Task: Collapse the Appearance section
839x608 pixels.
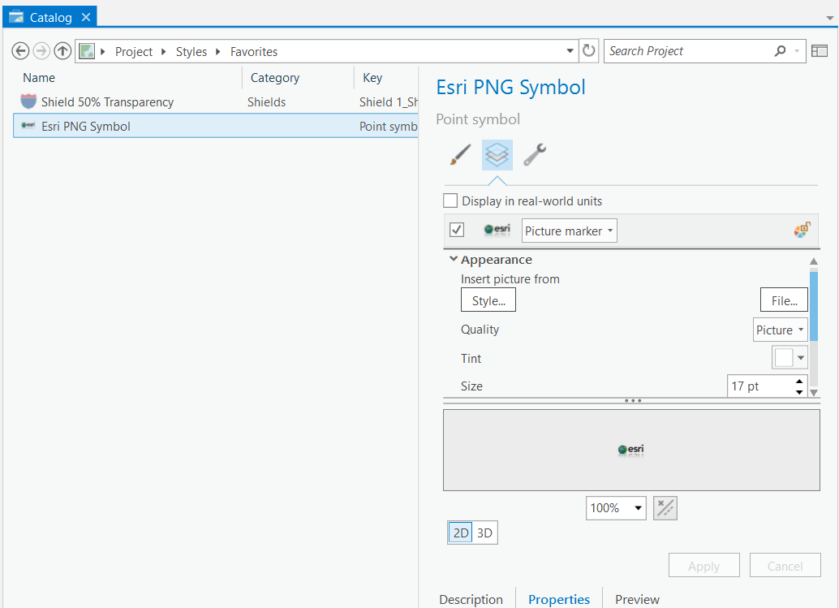Action: tap(454, 259)
